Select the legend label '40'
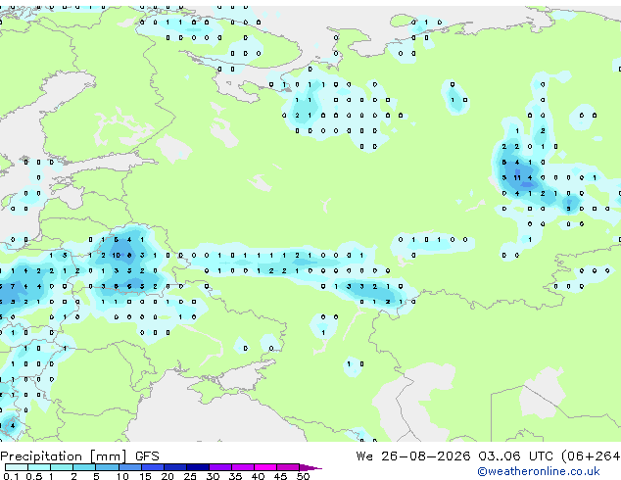The height and width of the screenshot is (480, 621). point(259,476)
